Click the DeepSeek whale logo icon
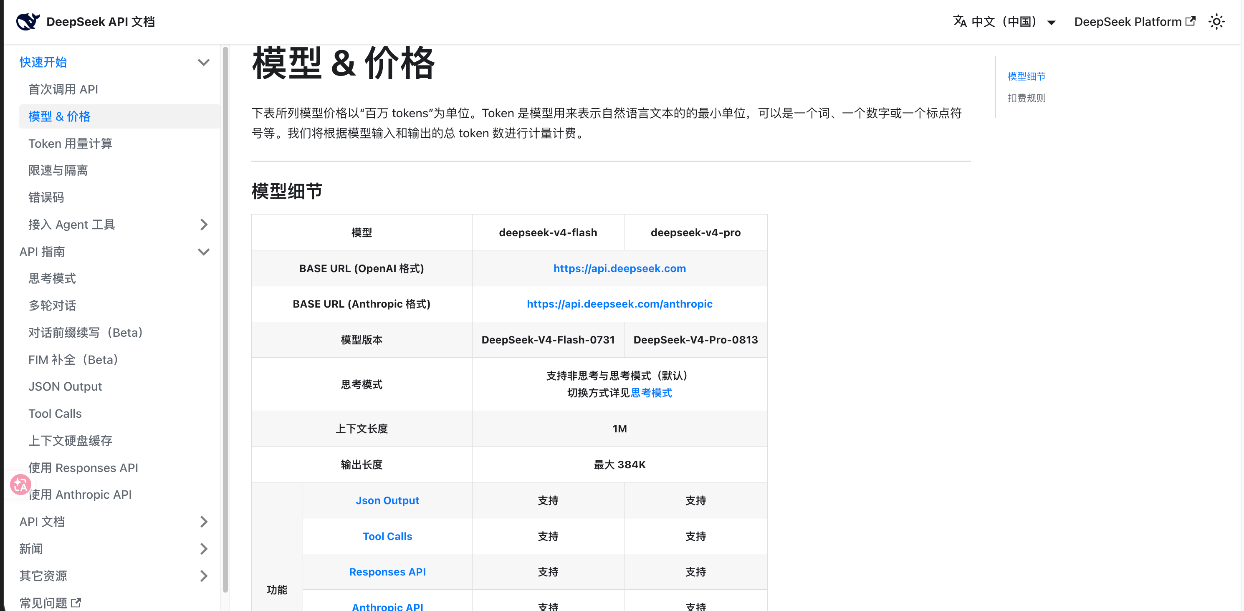The image size is (1244, 611). (x=28, y=22)
